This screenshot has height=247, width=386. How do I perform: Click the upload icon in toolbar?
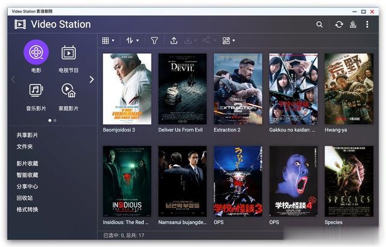tap(174, 40)
